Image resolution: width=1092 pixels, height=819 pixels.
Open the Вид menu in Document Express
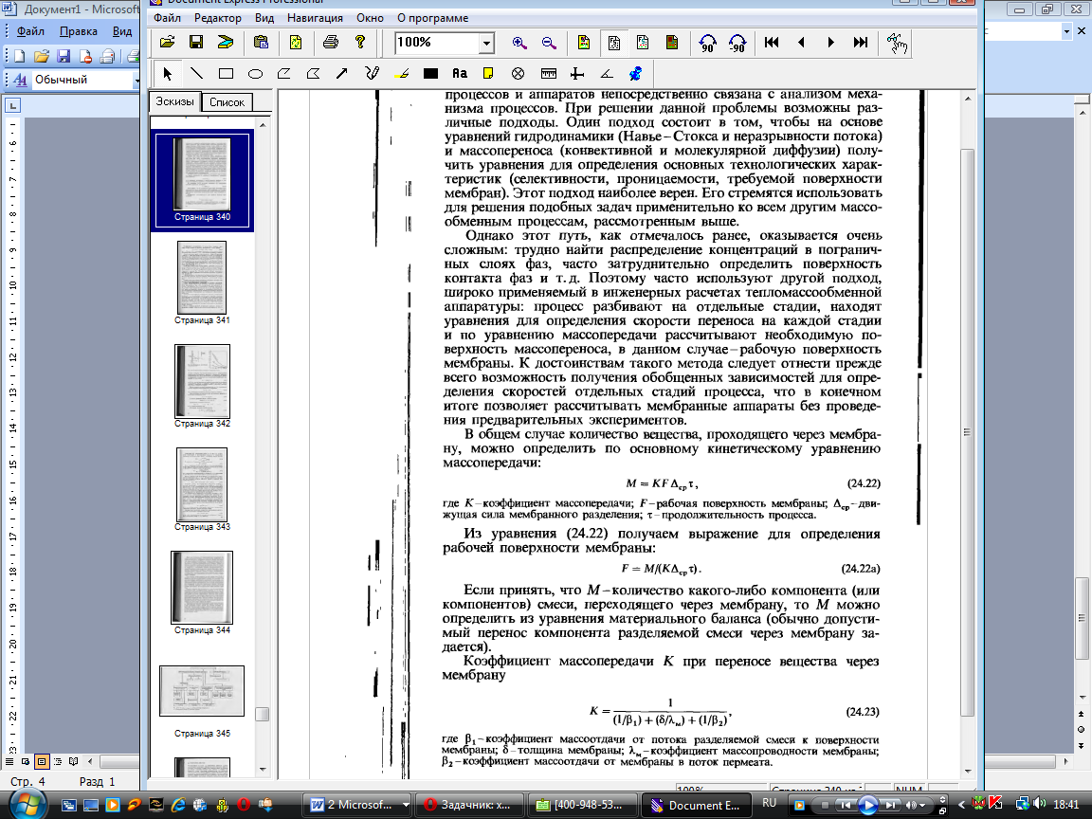tap(264, 18)
